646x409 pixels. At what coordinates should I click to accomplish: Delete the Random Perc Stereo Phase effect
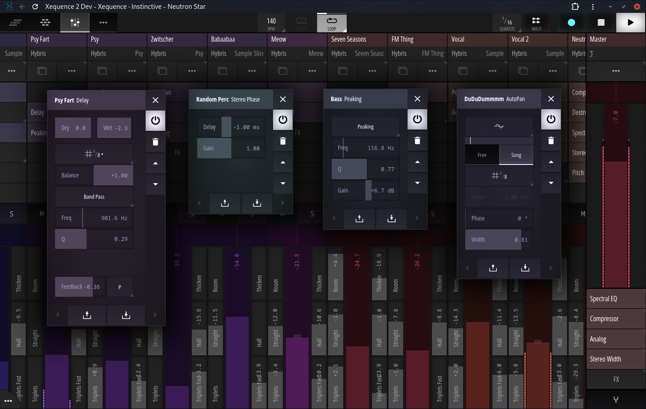click(283, 141)
